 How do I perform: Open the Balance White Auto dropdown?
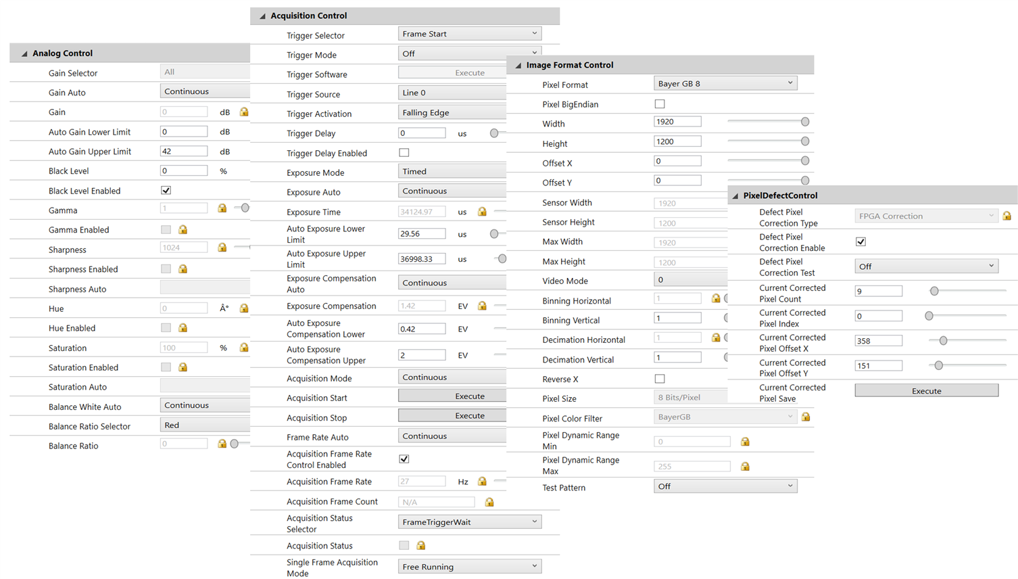[205, 405]
